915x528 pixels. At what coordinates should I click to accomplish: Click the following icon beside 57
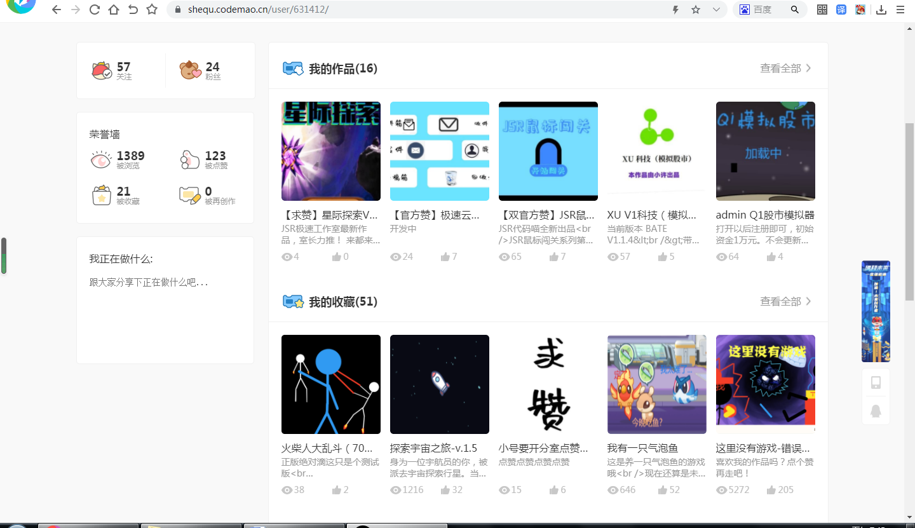pos(102,71)
